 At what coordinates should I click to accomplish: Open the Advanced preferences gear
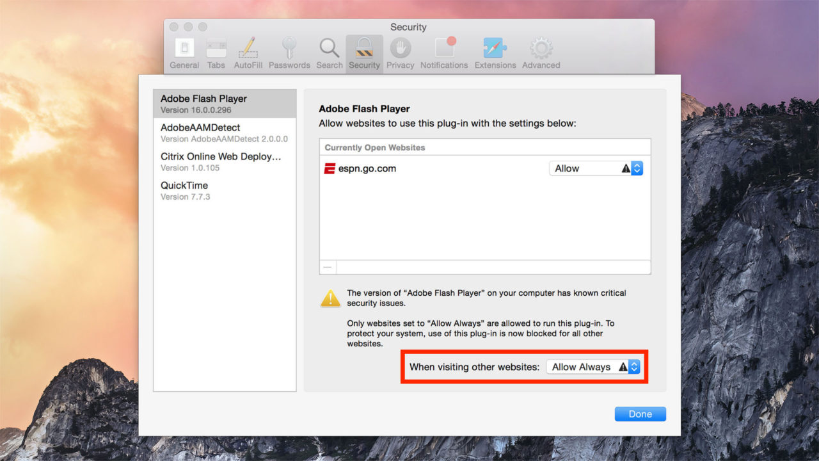(541, 49)
